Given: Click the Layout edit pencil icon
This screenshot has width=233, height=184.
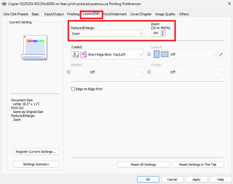Looking at the screenshot, I should tap(221, 54).
